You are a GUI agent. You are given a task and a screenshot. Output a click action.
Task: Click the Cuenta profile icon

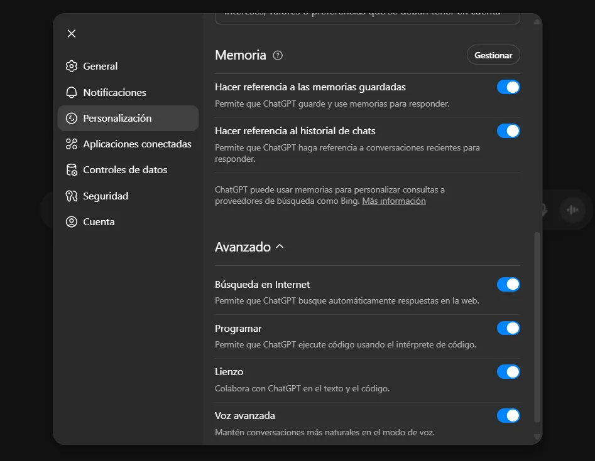pos(72,222)
